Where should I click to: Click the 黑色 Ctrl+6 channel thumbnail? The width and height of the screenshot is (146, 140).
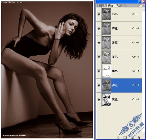coord(107,100)
